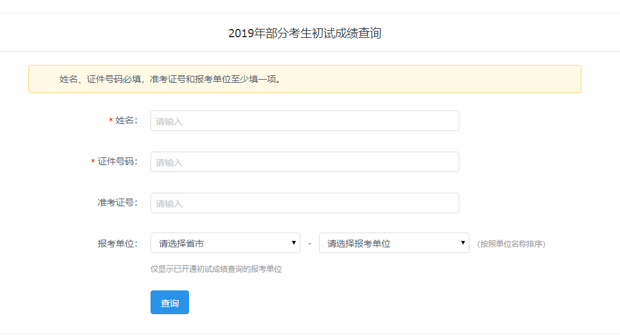This screenshot has height=336, width=620.
Task: Click the red asterisk beside 姓名
Action: (111, 121)
